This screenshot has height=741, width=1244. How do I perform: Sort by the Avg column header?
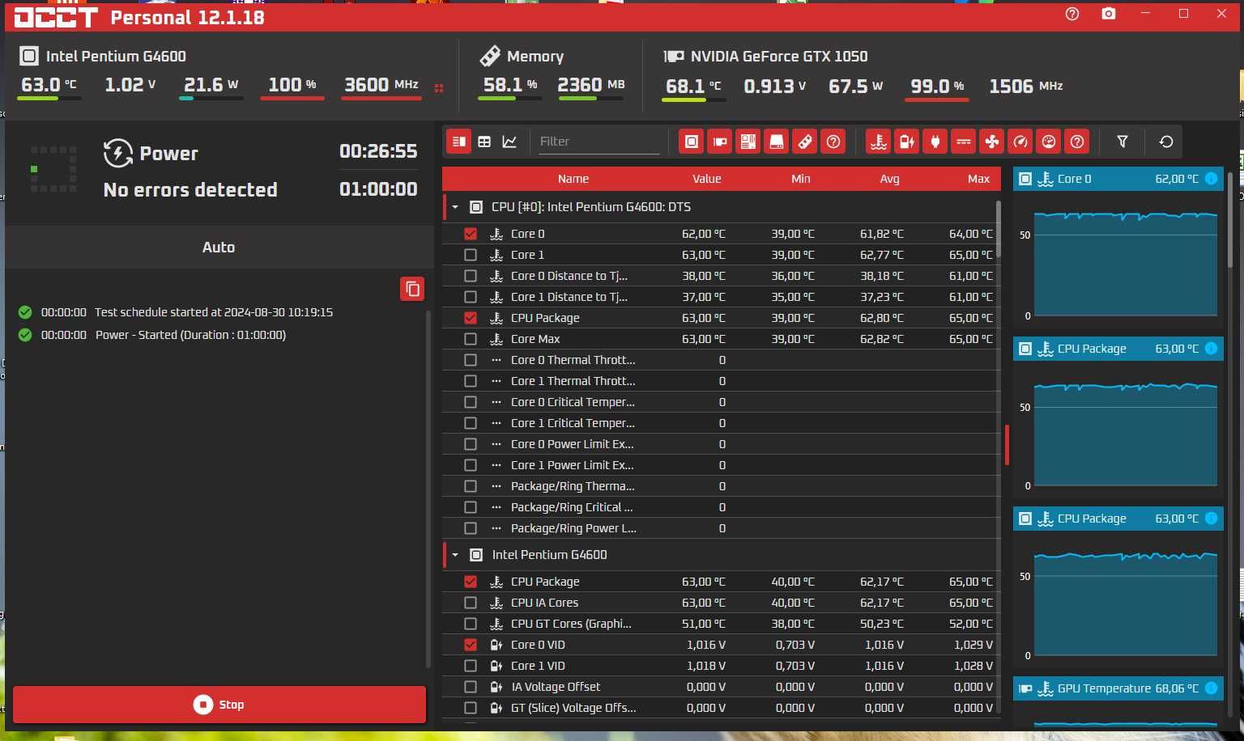tap(889, 179)
